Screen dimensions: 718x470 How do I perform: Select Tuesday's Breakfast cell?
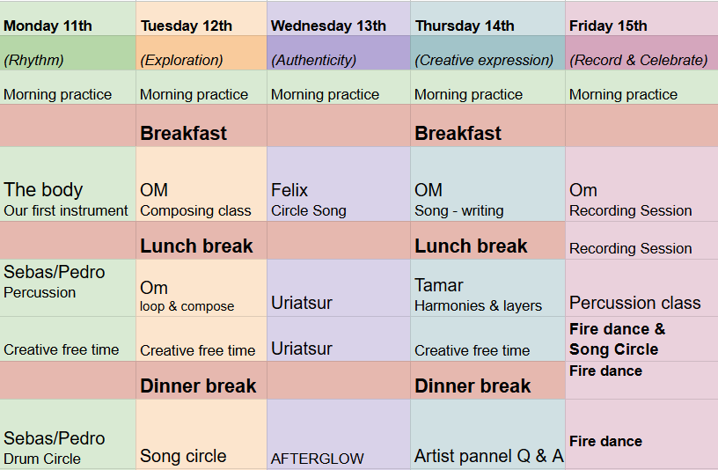click(201, 126)
